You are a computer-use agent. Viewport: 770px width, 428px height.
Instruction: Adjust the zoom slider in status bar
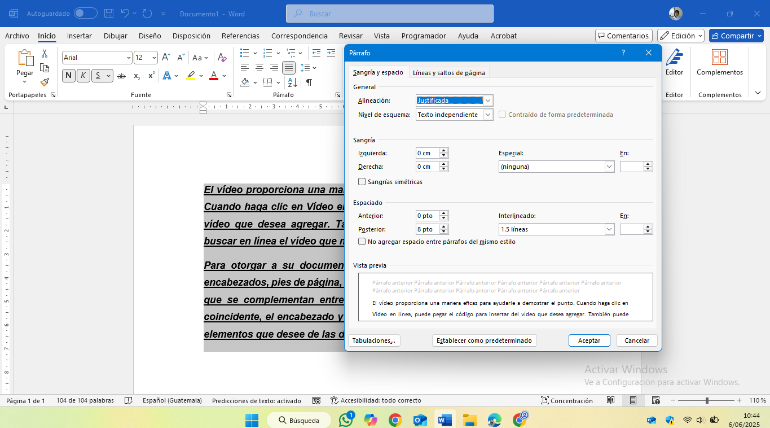pos(707,400)
